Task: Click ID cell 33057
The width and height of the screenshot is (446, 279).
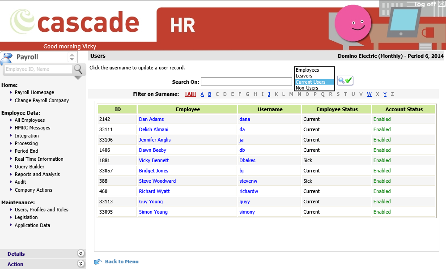Action: point(106,171)
